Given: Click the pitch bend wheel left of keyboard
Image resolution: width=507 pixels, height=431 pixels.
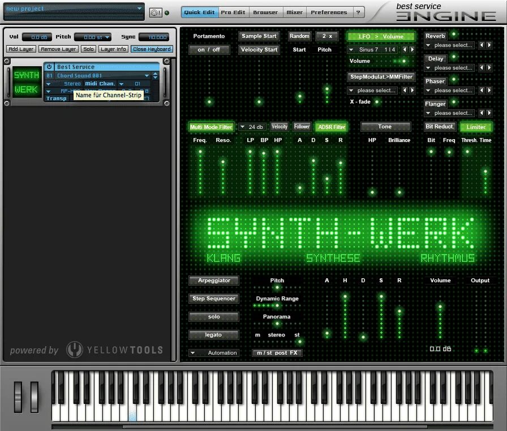Looking at the screenshot, I should 18,397.
